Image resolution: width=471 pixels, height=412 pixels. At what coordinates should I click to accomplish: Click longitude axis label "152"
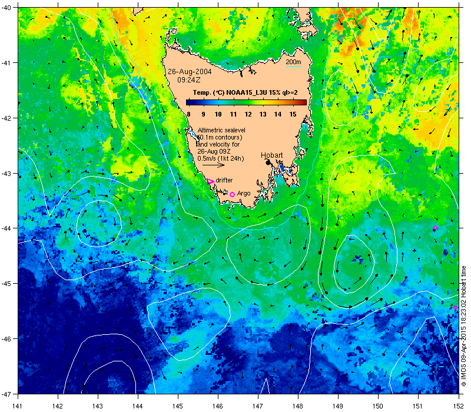[459, 406]
